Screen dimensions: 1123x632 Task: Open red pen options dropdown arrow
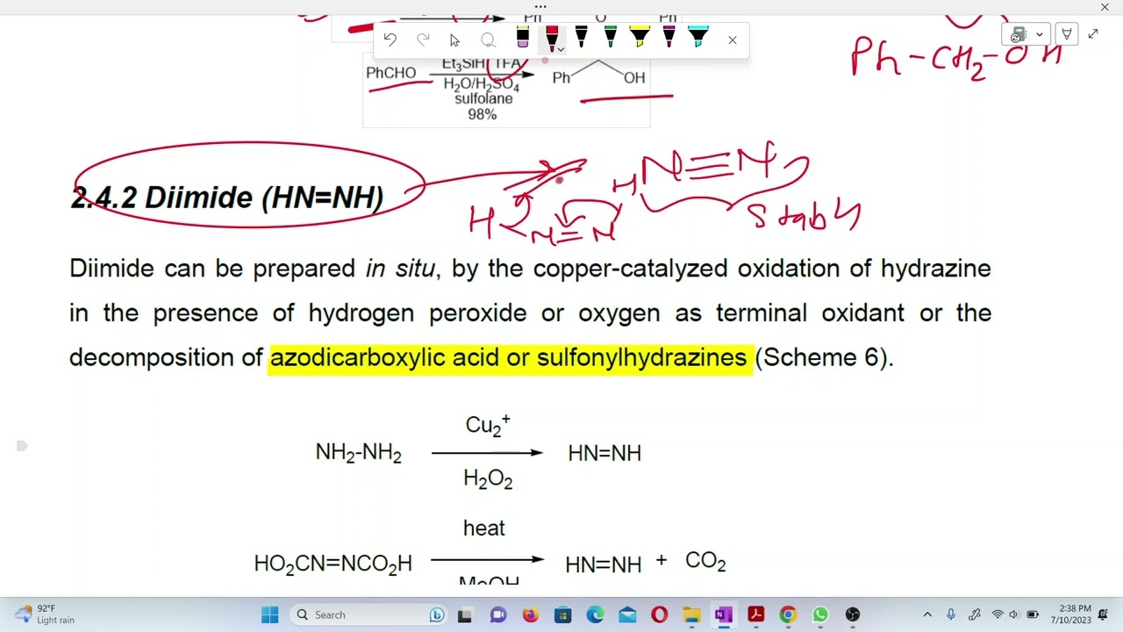click(x=561, y=49)
